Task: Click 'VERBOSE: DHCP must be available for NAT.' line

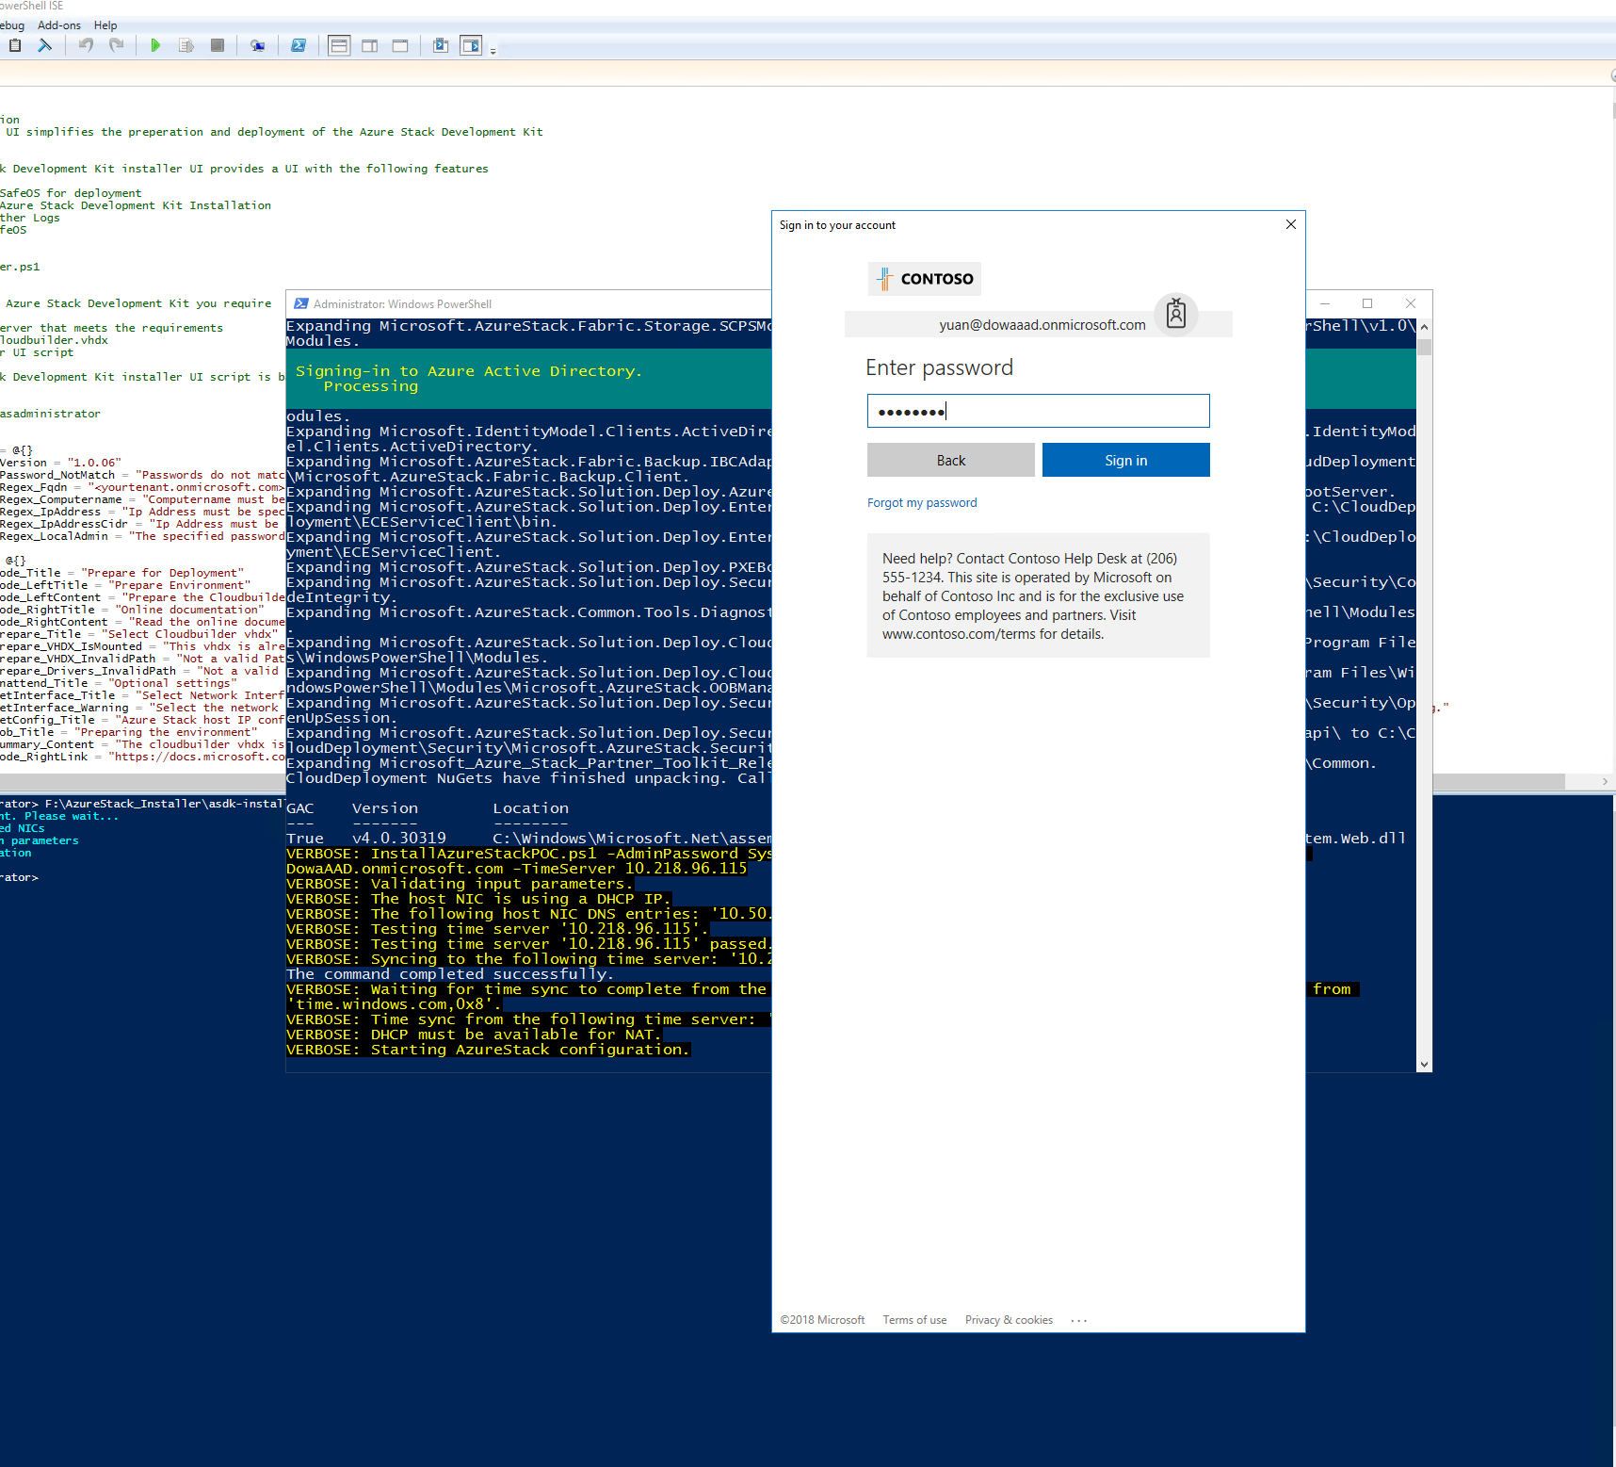Action: click(x=474, y=1035)
